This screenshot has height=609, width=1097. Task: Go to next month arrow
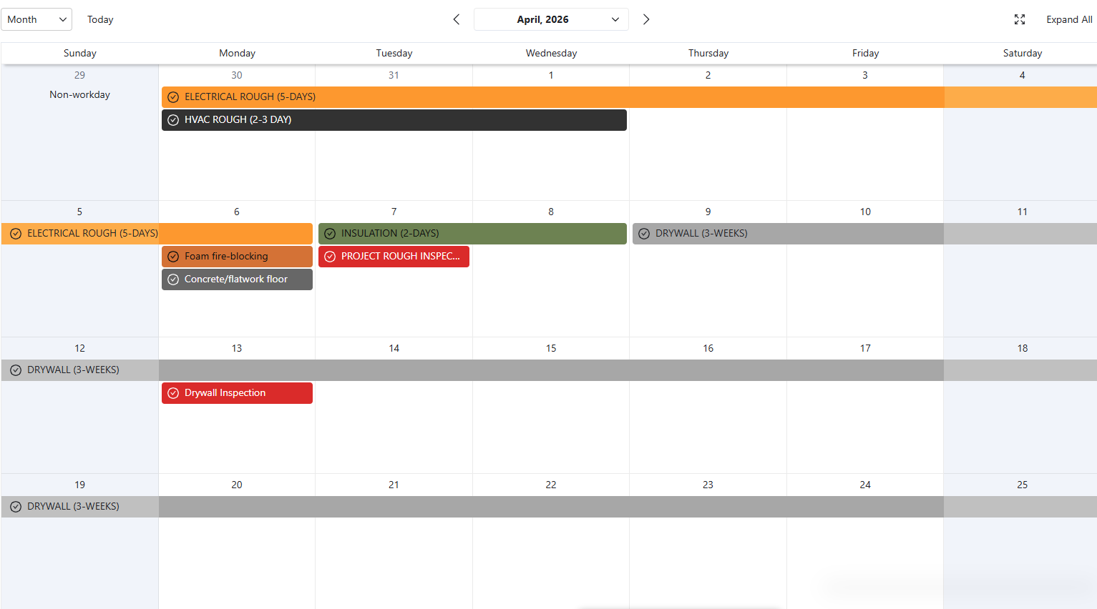pos(646,19)
